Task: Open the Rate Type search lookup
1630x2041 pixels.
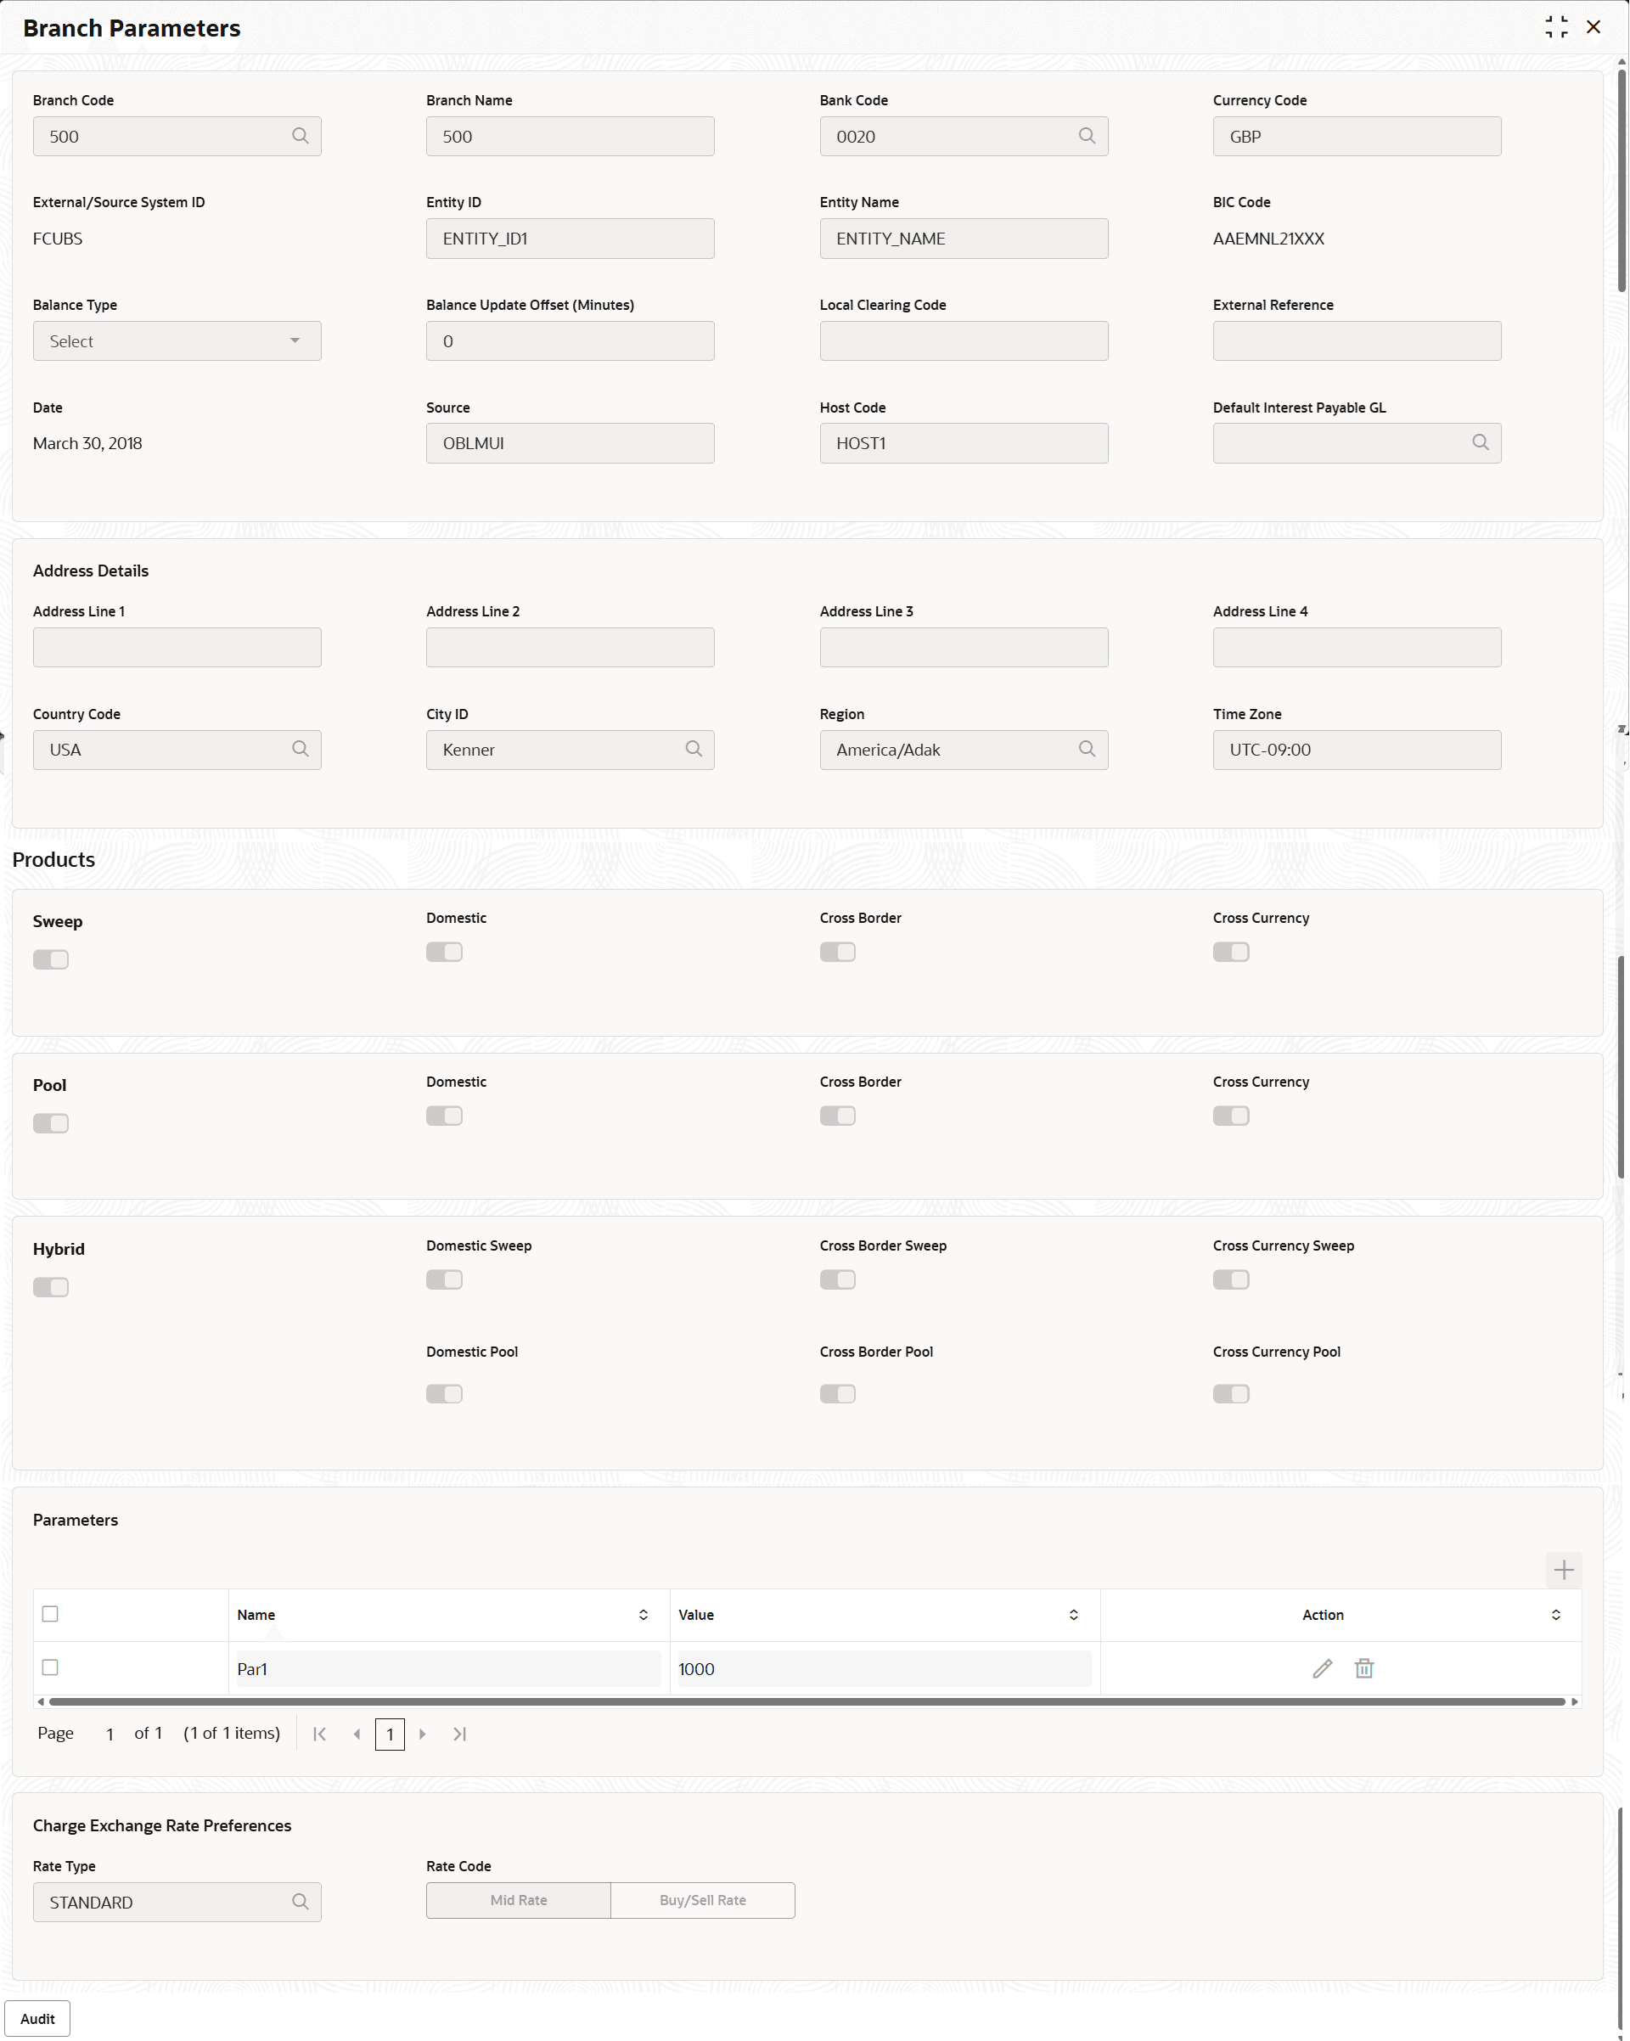Action: (300, 1901)
